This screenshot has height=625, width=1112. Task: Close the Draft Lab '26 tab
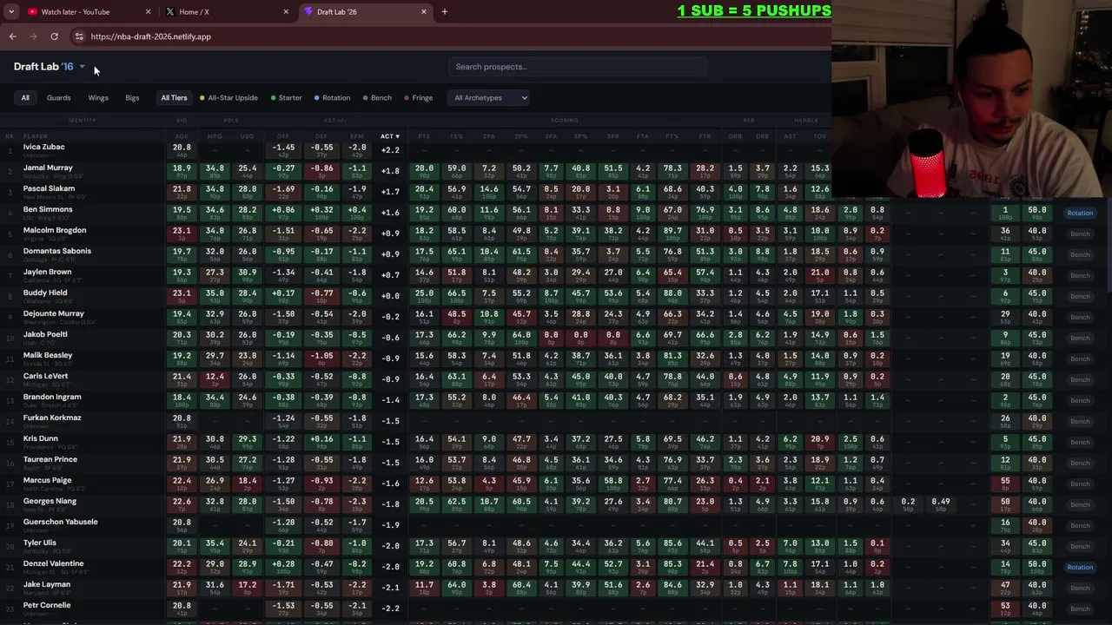point(424,12)
